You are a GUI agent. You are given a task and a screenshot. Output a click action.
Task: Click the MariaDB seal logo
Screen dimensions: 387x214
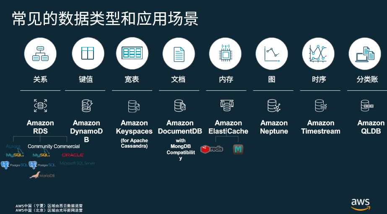[x=42, y=175]
